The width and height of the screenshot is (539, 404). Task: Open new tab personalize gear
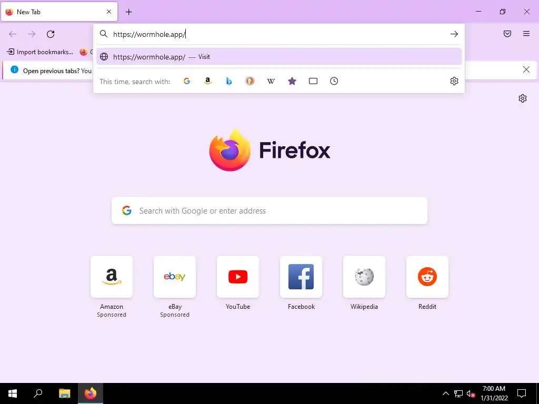pos(523,98)
